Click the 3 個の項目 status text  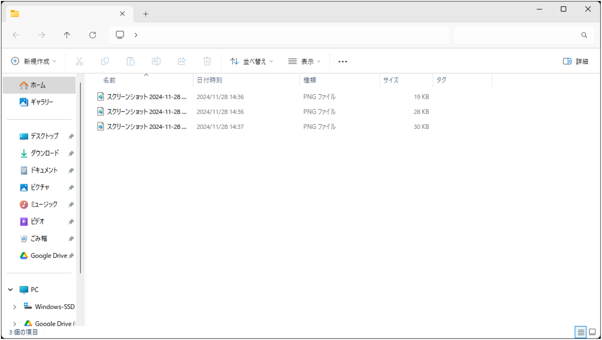click(24, 332)
